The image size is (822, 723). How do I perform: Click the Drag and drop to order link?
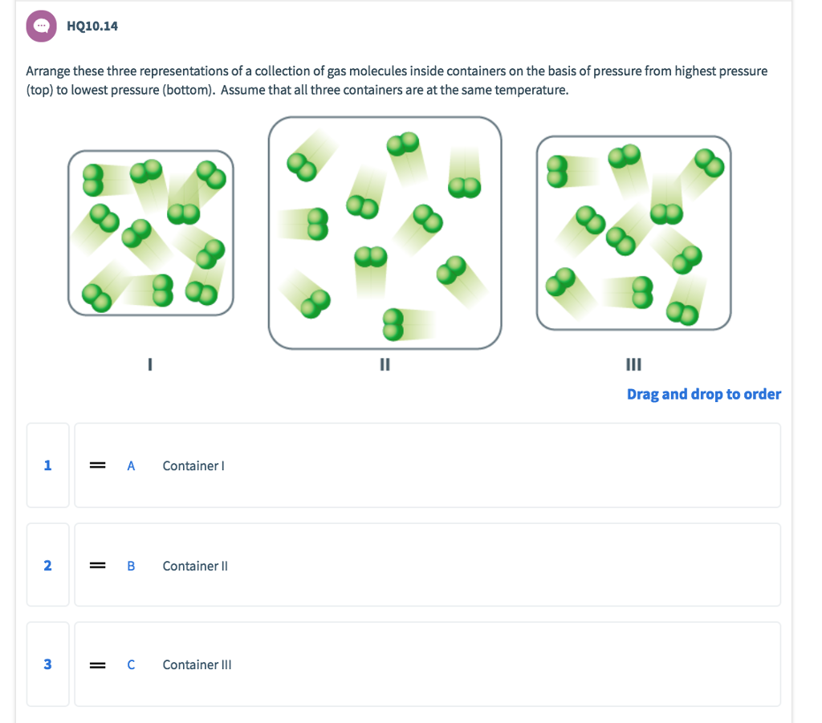(x=704, y=394)
